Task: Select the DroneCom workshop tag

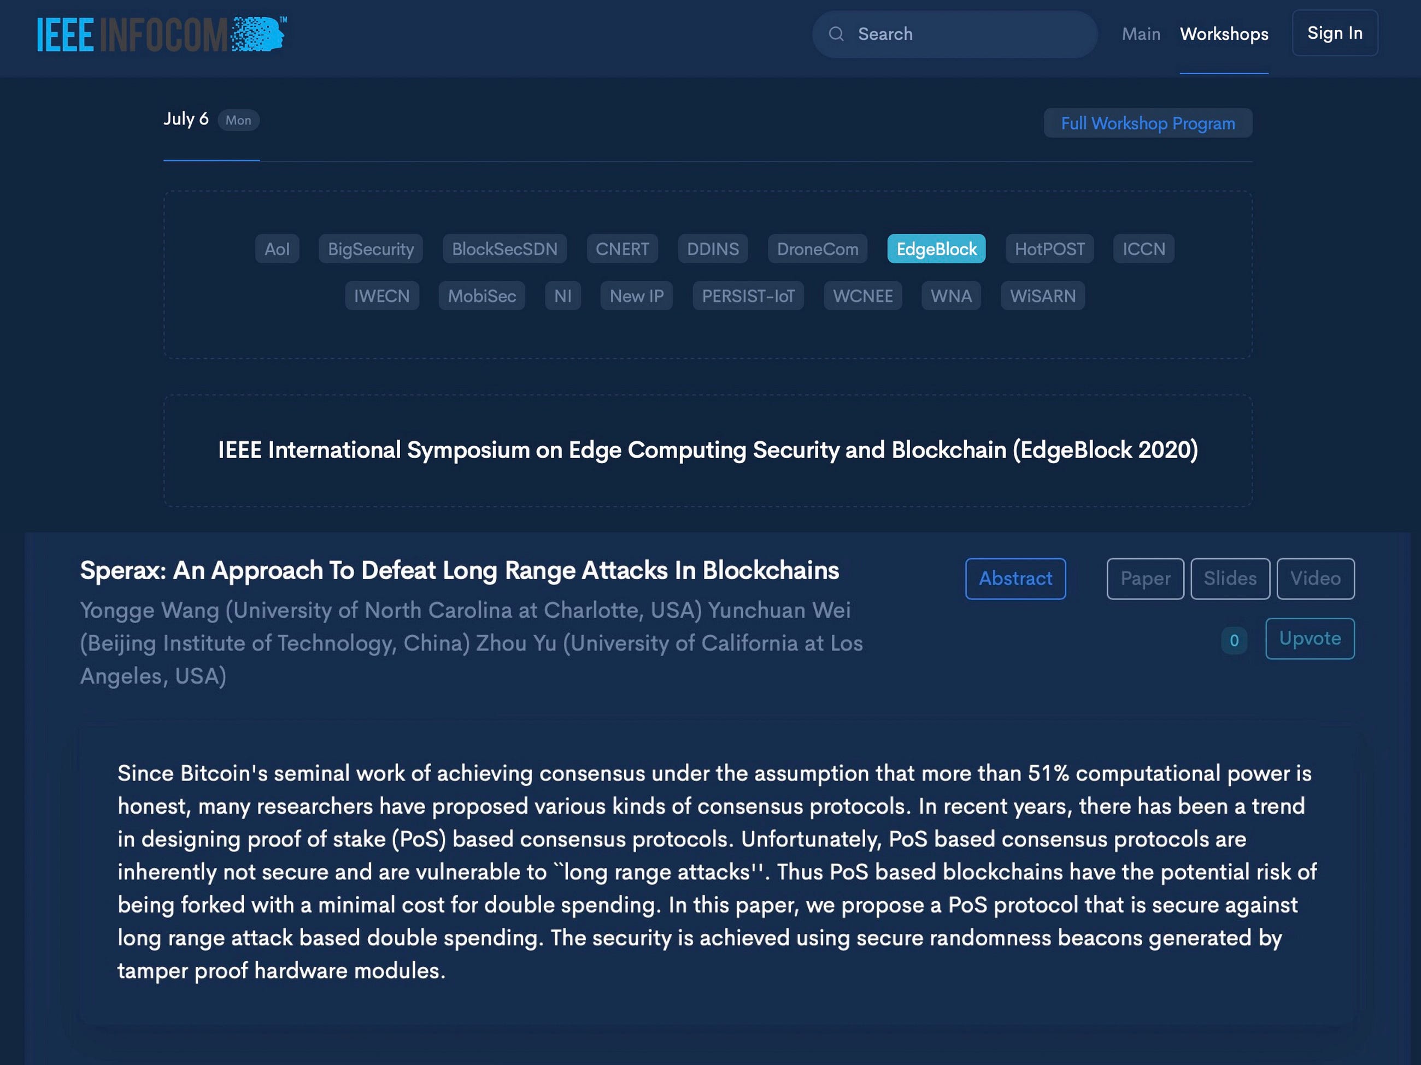Action: (818, 248)
